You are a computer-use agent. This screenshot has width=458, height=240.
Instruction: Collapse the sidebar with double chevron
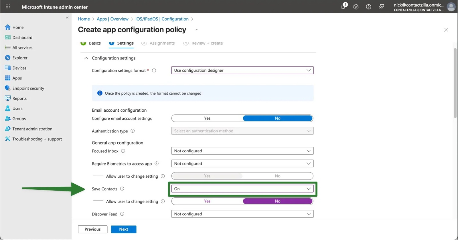click(67, 18)
